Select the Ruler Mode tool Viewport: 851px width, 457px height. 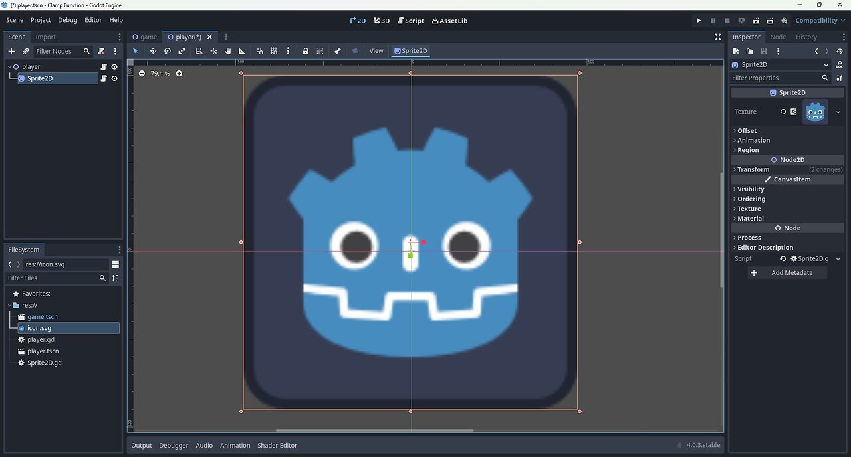point(241,51)
